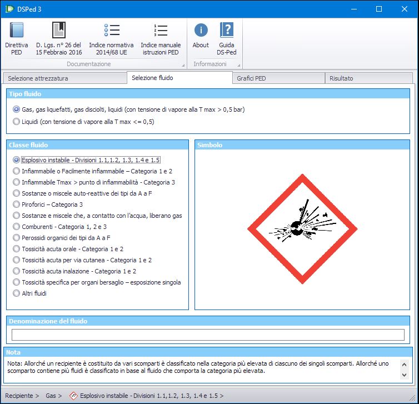Viewport: 419px width, 404px height.
Task: Select Perossidi organici dei tipi da A a F
Action: click(x=62, y=237)
